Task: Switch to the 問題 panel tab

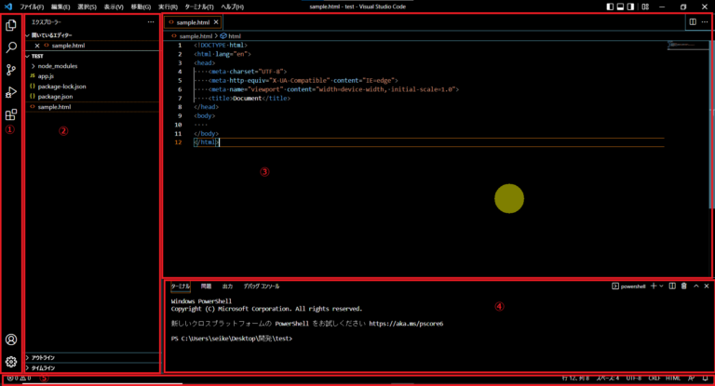Action: coord(206,286)
